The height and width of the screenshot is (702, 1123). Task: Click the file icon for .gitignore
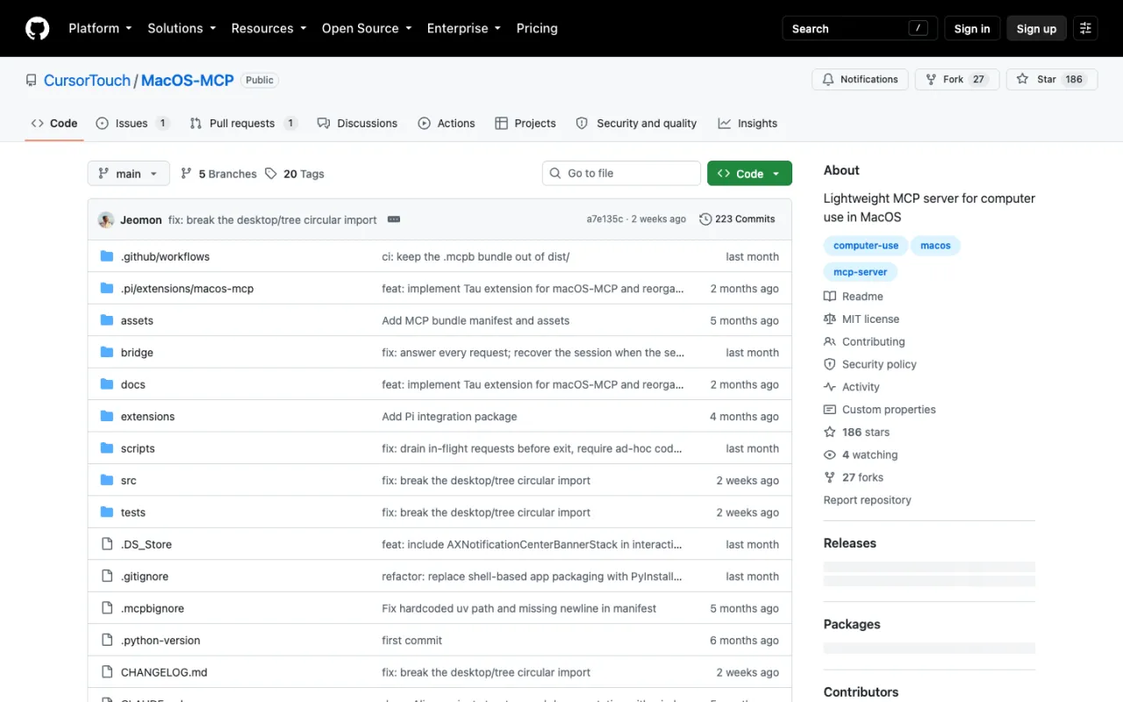[x=107, y=577]
